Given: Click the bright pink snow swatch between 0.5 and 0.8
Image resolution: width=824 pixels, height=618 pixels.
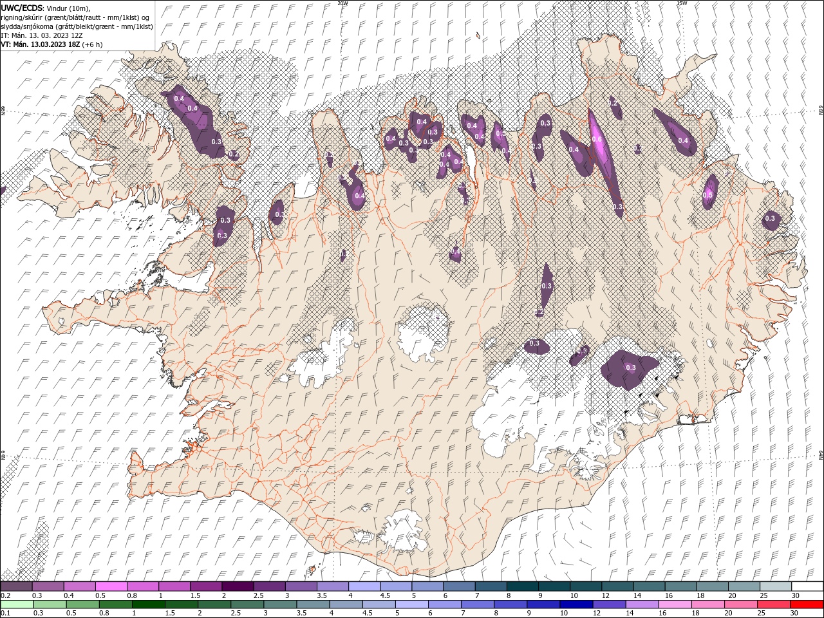Looking at the screenshot, I should click(111, 586).
